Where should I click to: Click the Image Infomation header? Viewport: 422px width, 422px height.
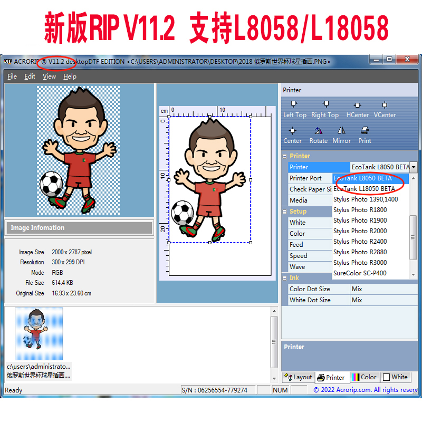[80, 228]
